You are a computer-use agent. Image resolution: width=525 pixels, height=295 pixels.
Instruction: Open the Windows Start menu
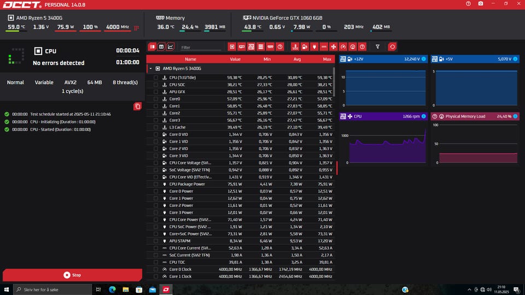tap(7, 290)
